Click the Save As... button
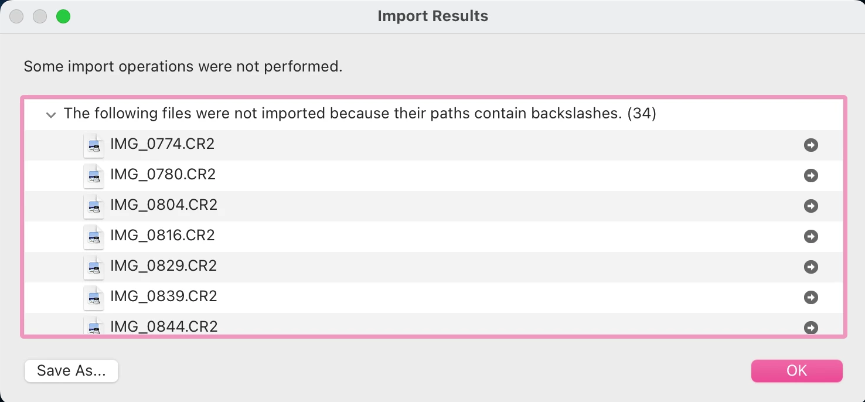This screenshot has width=865, height=402. coord(71,371)
